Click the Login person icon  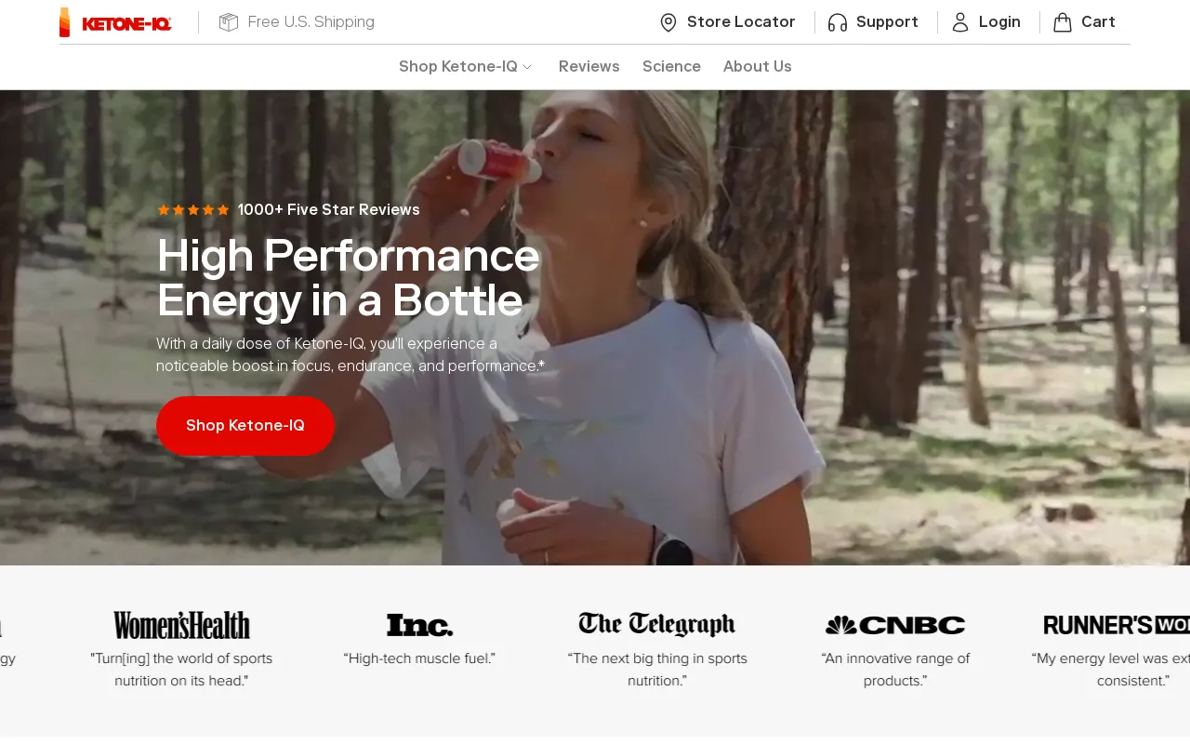click(x=960, y=22)
